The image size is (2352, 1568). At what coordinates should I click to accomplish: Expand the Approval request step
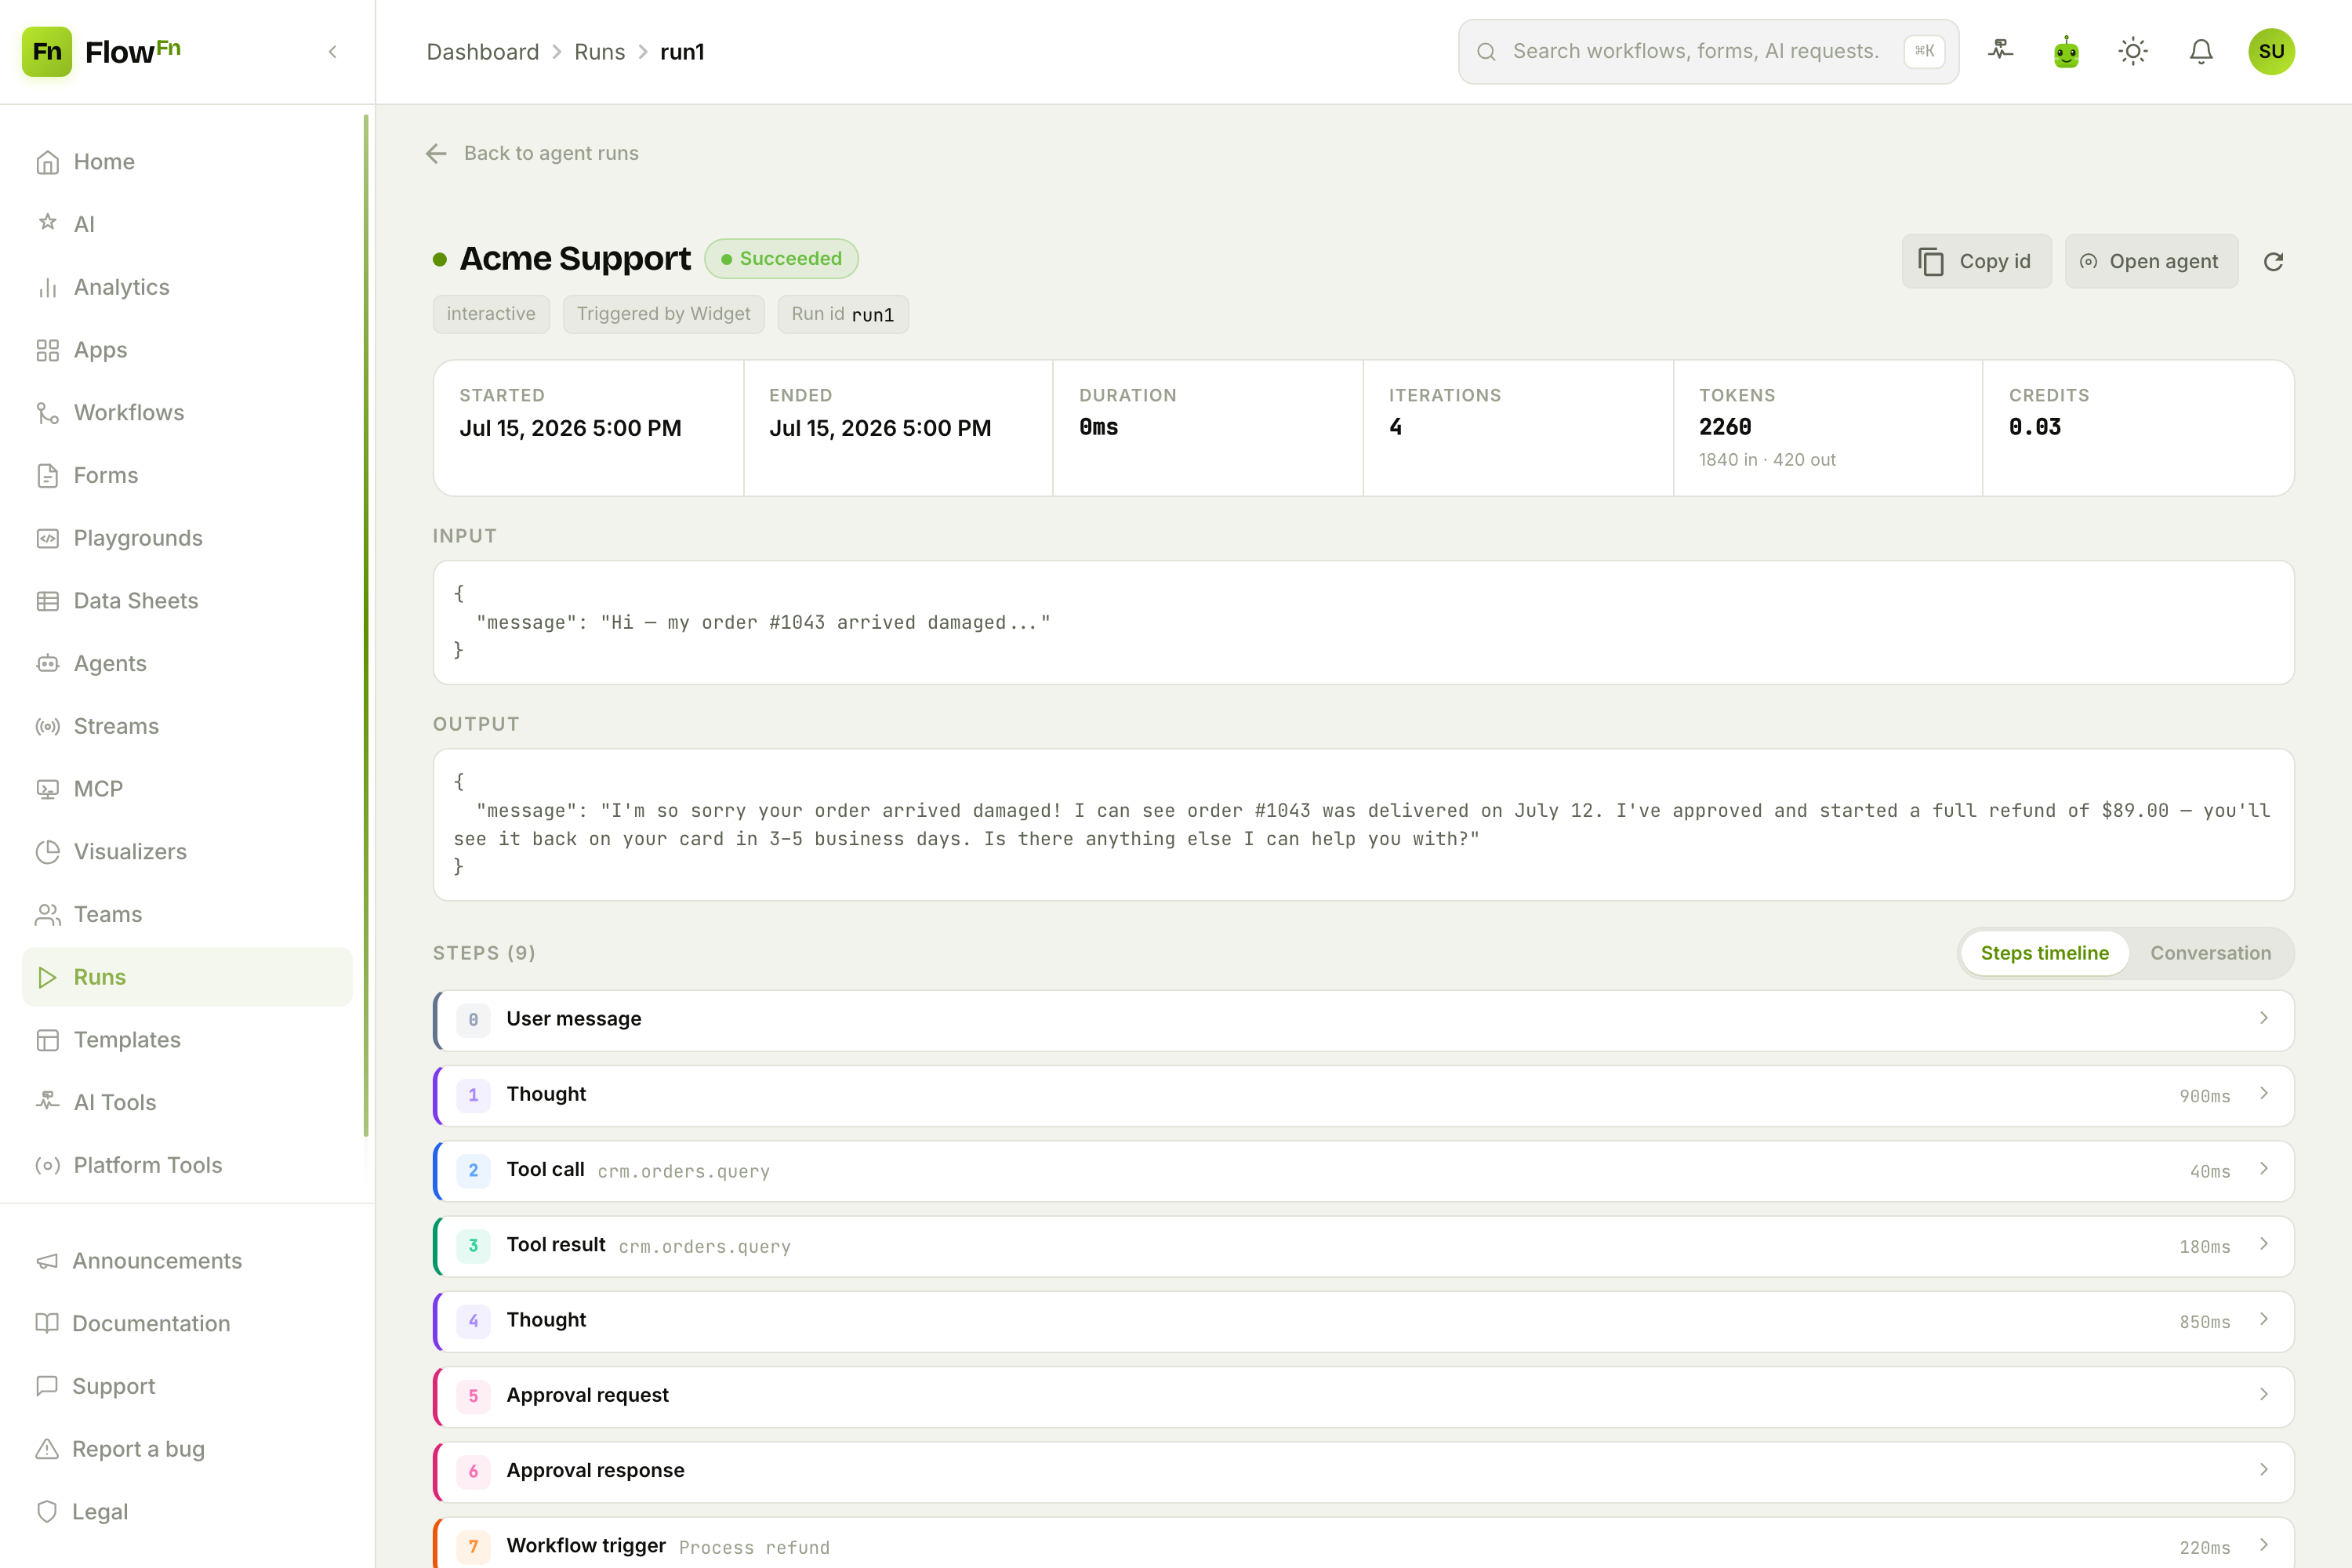tap(1363, 1396)
